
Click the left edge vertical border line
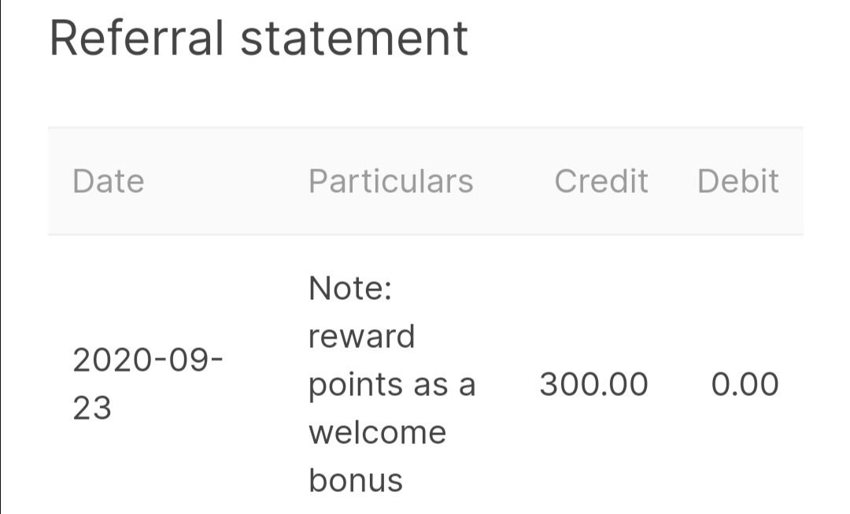1,257
